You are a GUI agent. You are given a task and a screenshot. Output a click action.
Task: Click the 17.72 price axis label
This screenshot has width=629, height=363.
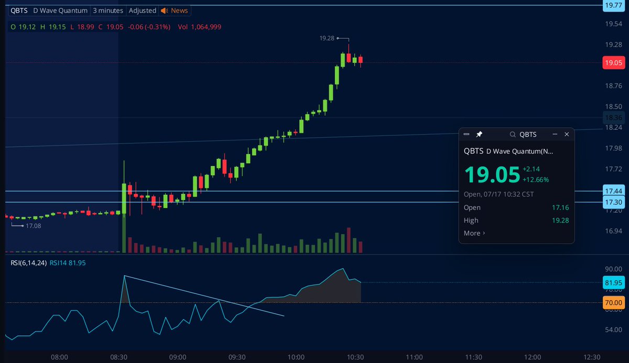[x=613, y=169]
